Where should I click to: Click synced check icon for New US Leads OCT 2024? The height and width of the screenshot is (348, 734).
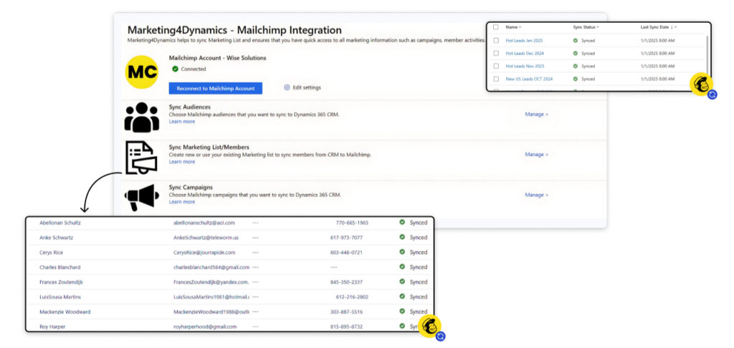(576, 79)
